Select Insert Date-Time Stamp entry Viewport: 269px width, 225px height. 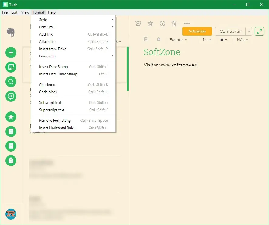tap(73, 74)
